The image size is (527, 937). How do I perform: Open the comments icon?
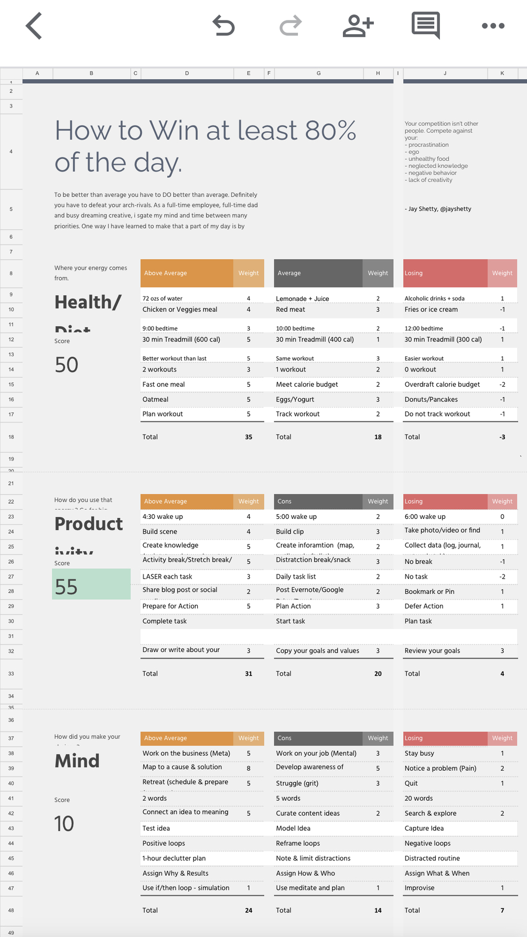click(x=425, y=26)
